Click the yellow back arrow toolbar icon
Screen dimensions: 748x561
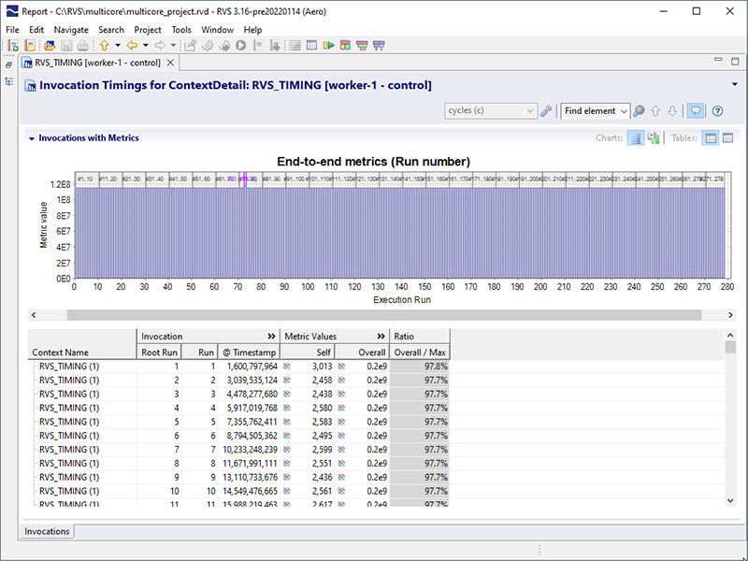[132, 45]
